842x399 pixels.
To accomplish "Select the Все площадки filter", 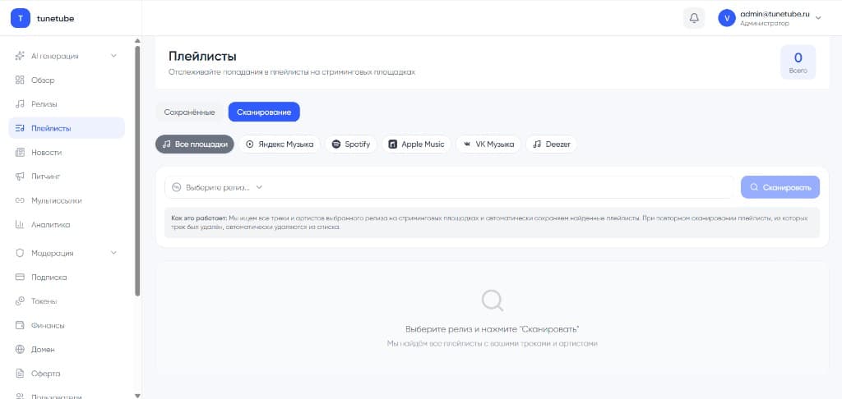I will (195, 144).
